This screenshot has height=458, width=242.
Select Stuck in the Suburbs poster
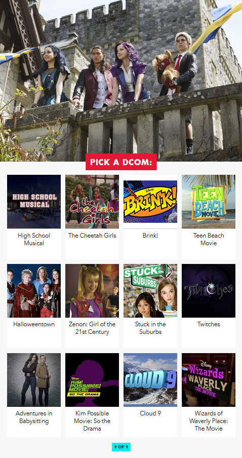point(150,291)
